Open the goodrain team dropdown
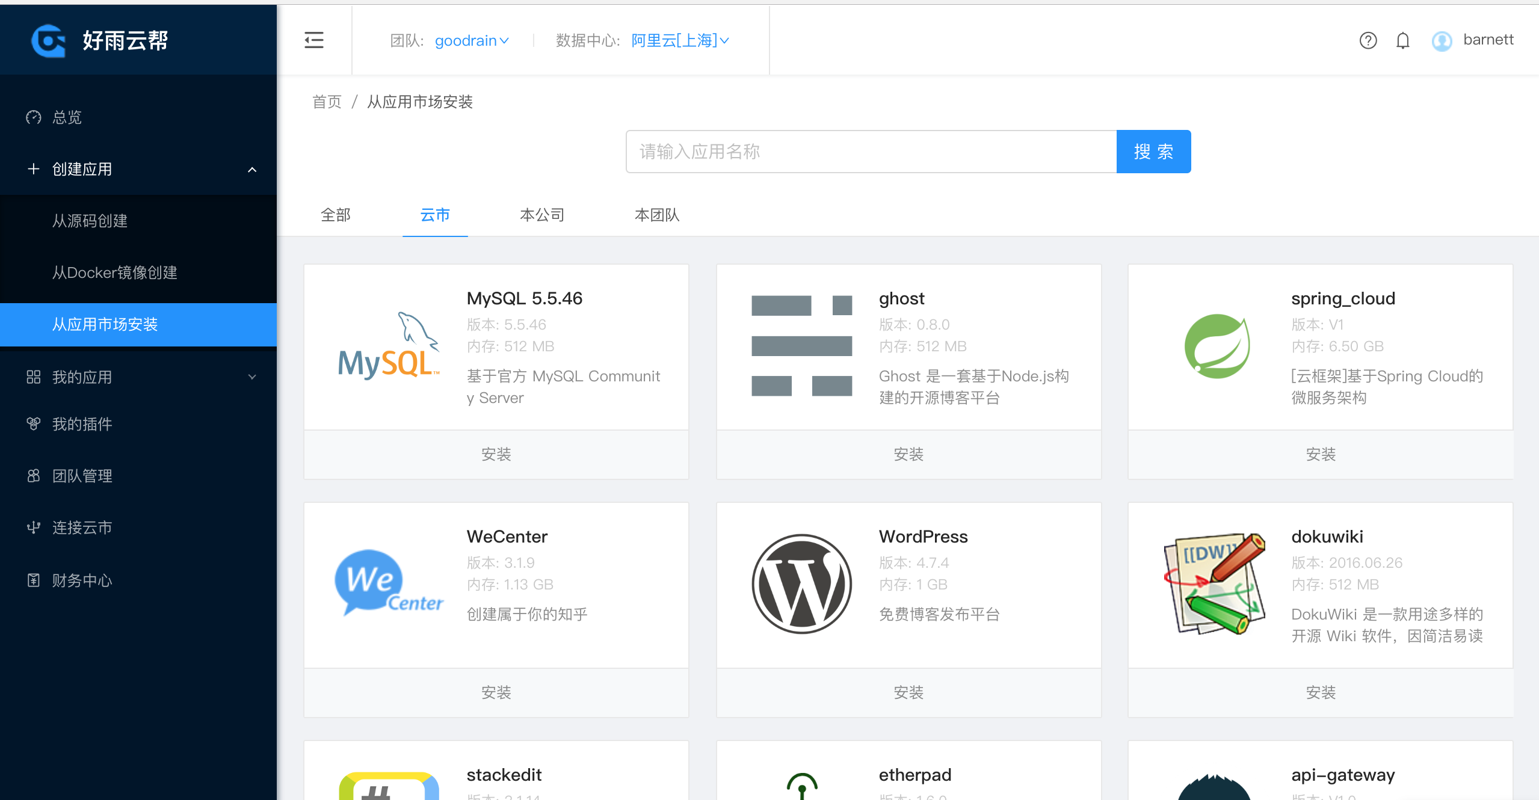This screenshot has width=1539, height=800. pos(472,40)
